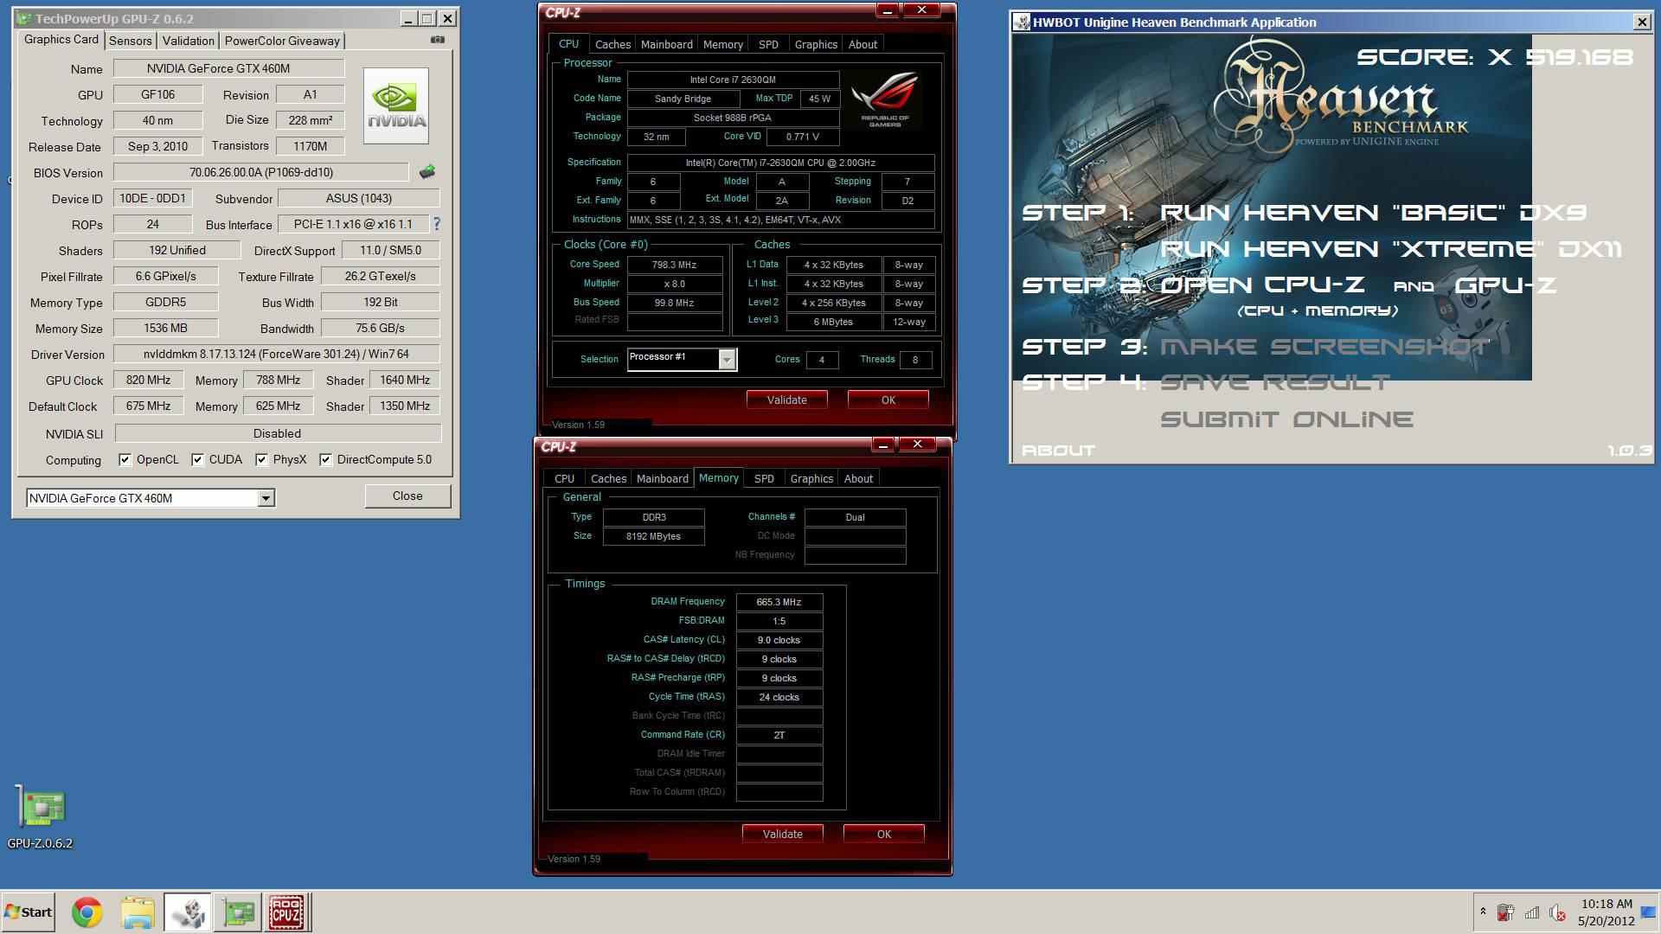Viewport: 1661px width, 934px height.
Task: Click the driver version field
Action: coord(276,354)
